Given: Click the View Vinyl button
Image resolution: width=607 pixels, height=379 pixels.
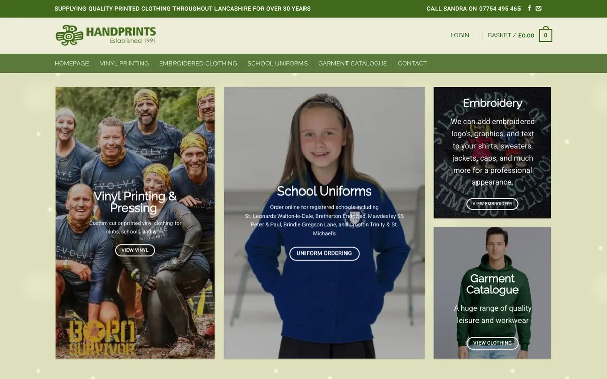Looking at the screenshot, I should (135, 250).
